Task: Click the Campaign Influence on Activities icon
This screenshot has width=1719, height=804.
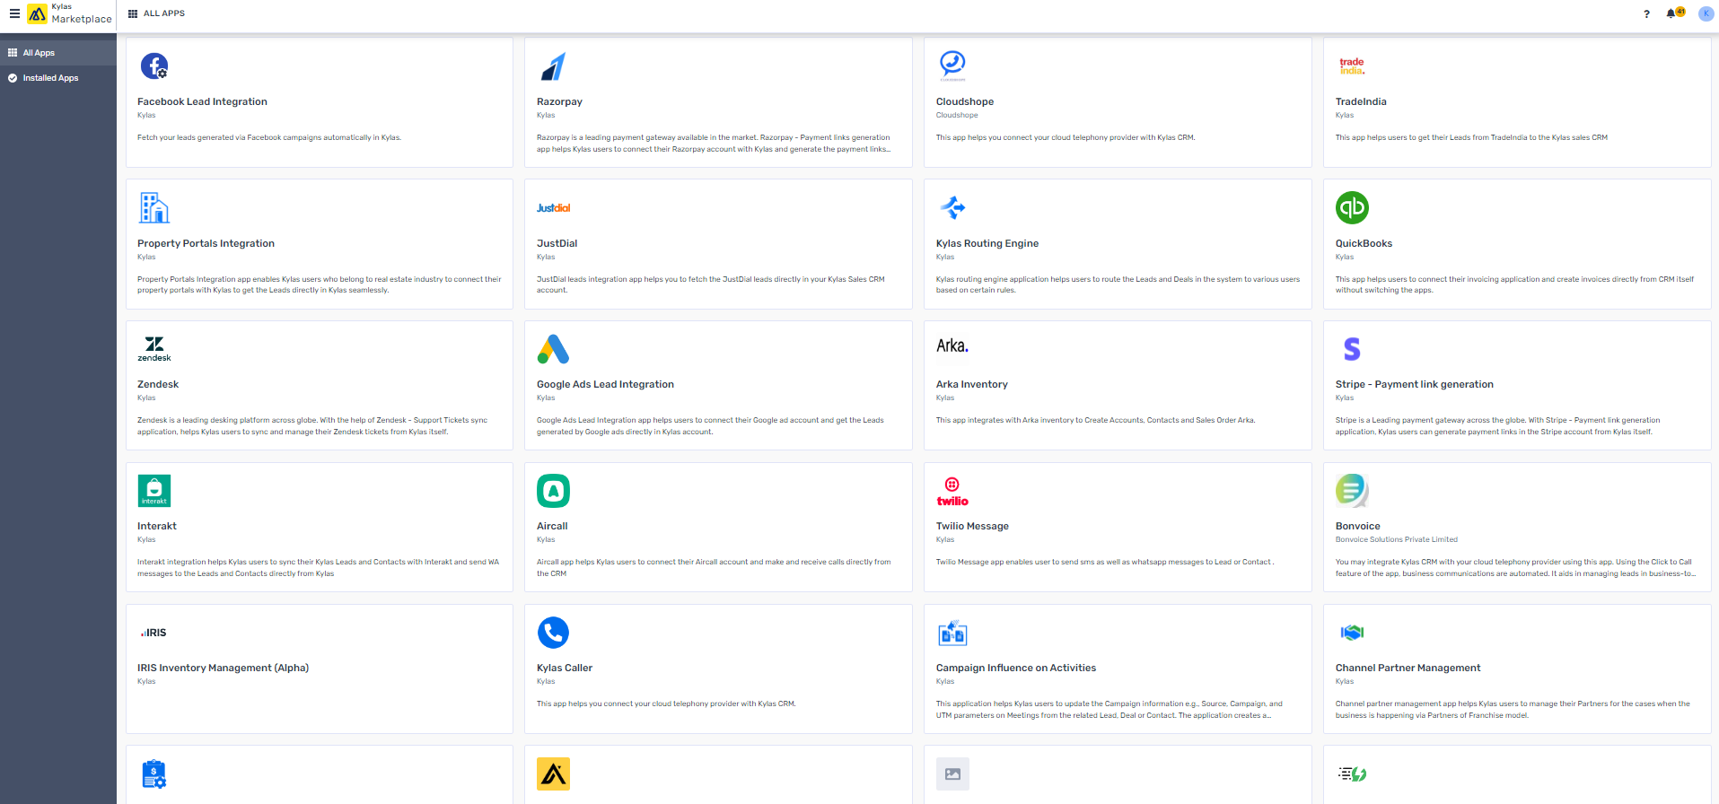Action: pyautogui.click(x=952, y=633)
